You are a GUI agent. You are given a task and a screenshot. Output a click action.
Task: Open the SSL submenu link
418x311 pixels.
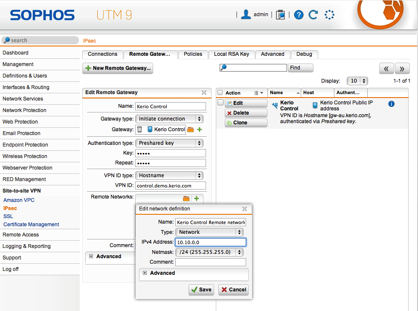8,216
